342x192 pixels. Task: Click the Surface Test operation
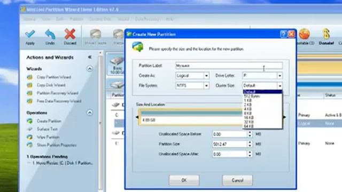pos(47,129)
